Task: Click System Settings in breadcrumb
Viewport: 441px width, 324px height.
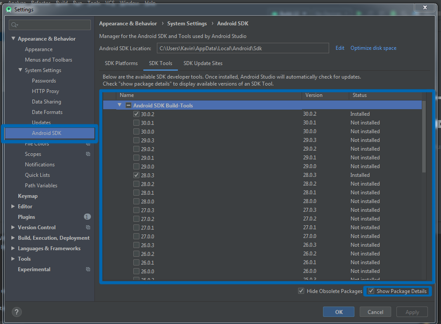Action: click(x=187, y=24)
